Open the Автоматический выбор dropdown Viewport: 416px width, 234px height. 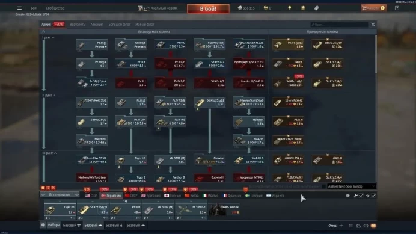point(351,186)
